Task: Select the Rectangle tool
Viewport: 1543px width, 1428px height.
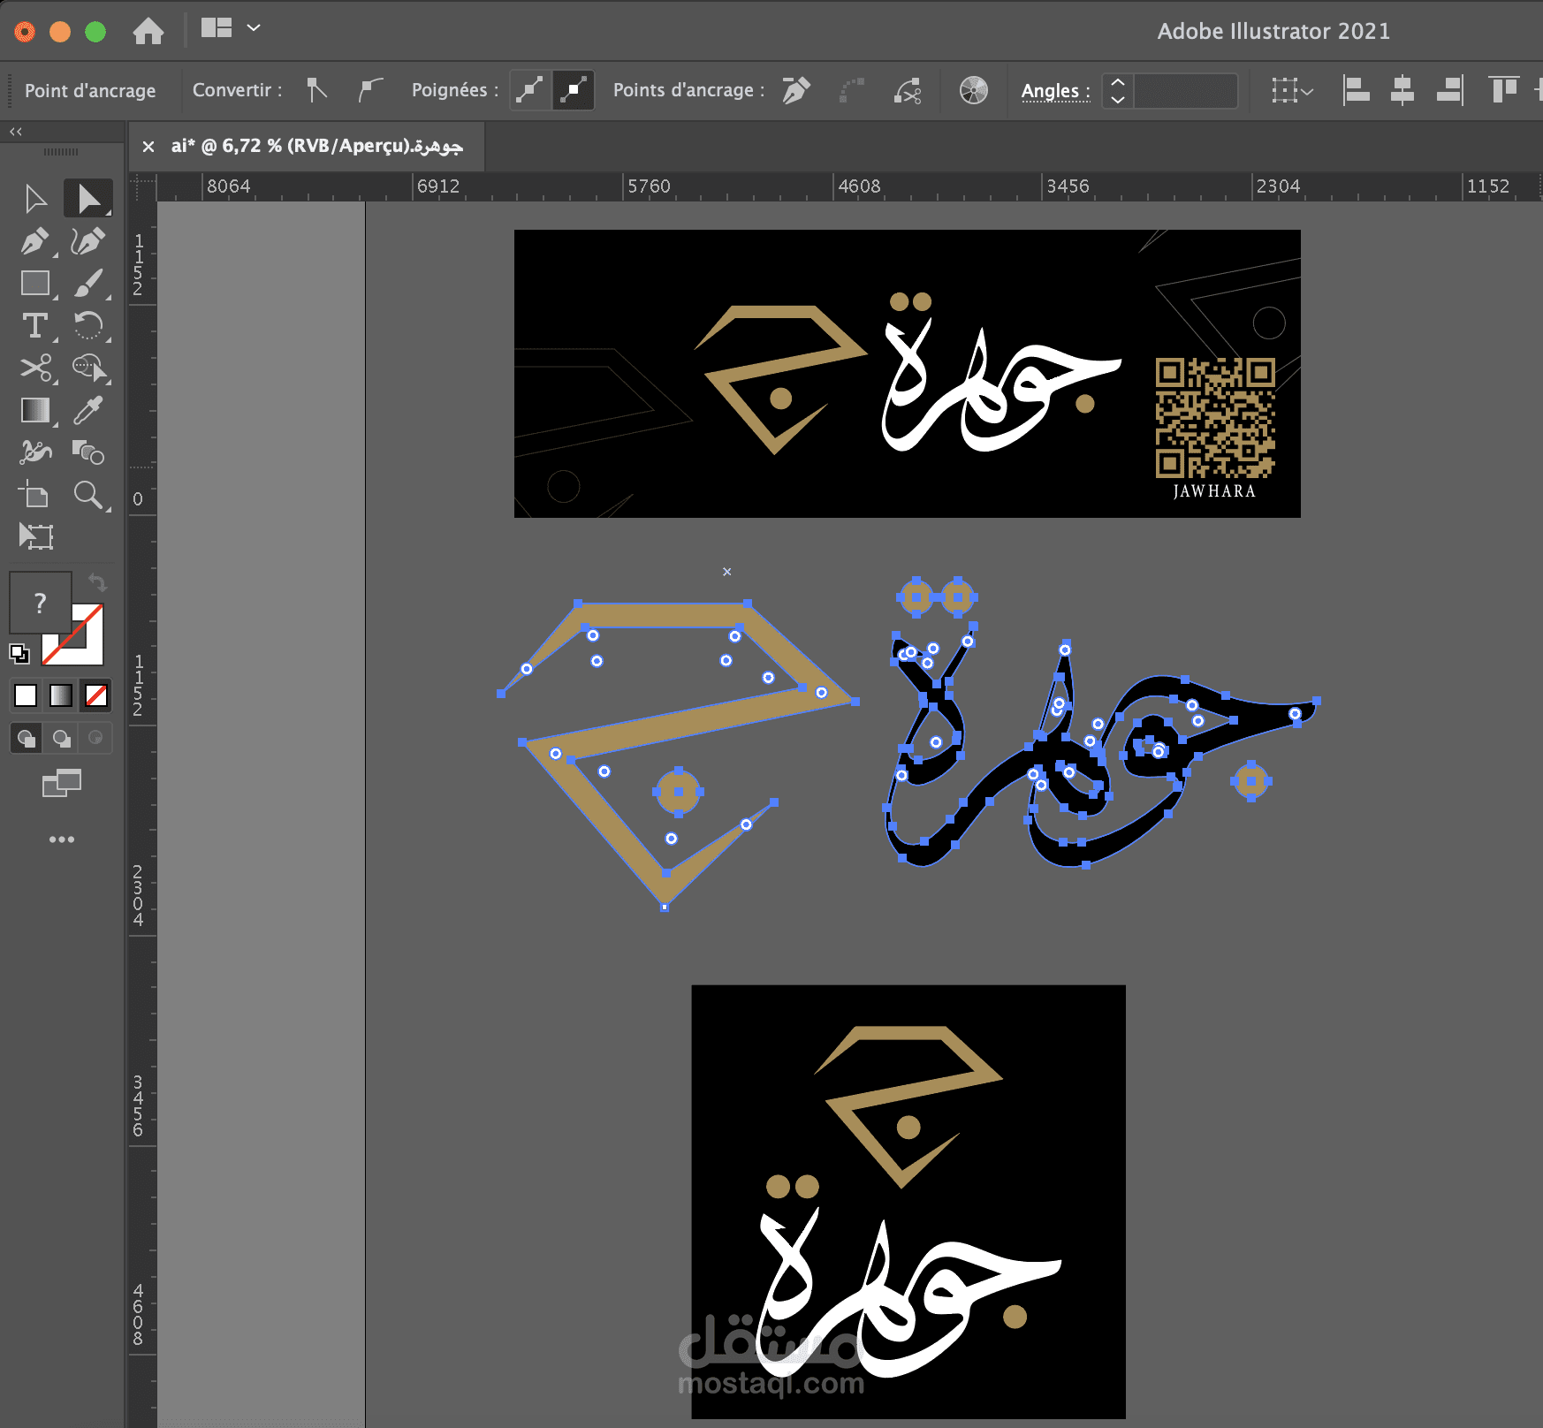Action: click(35, 284)
